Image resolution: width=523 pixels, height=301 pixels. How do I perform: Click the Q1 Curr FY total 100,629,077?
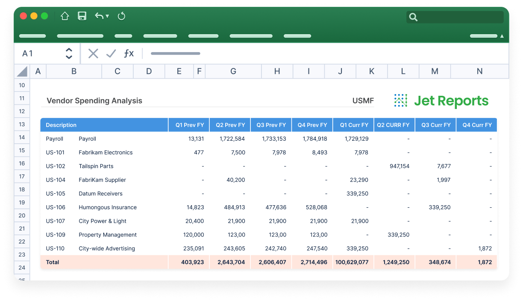tap(352, 262)
